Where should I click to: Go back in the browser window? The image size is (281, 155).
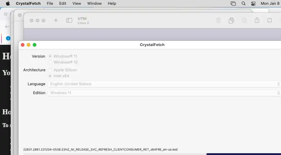7,27
